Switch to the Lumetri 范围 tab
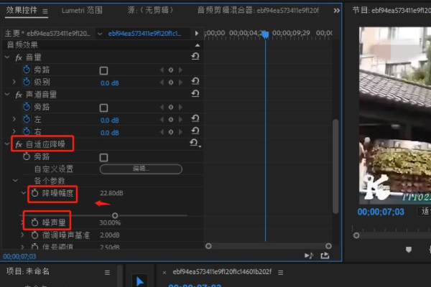Viewport: 431px width, 287px height. click(82, 11)
